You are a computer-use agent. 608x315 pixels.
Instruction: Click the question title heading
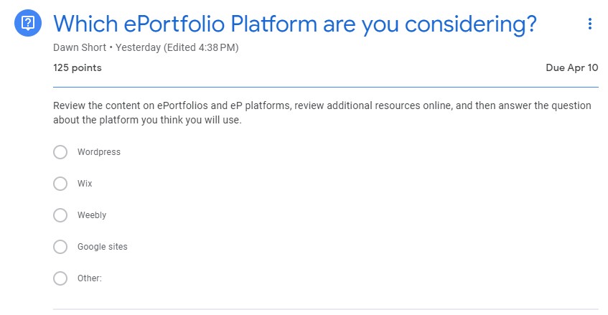pyautogui.click(x=294, y=24)
